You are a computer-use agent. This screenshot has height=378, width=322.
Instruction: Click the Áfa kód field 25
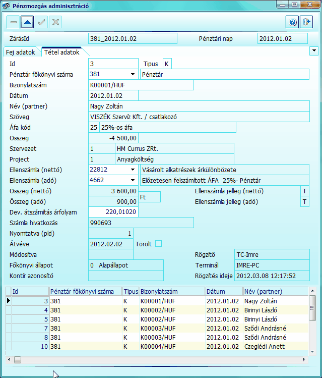tap(94, 128)
